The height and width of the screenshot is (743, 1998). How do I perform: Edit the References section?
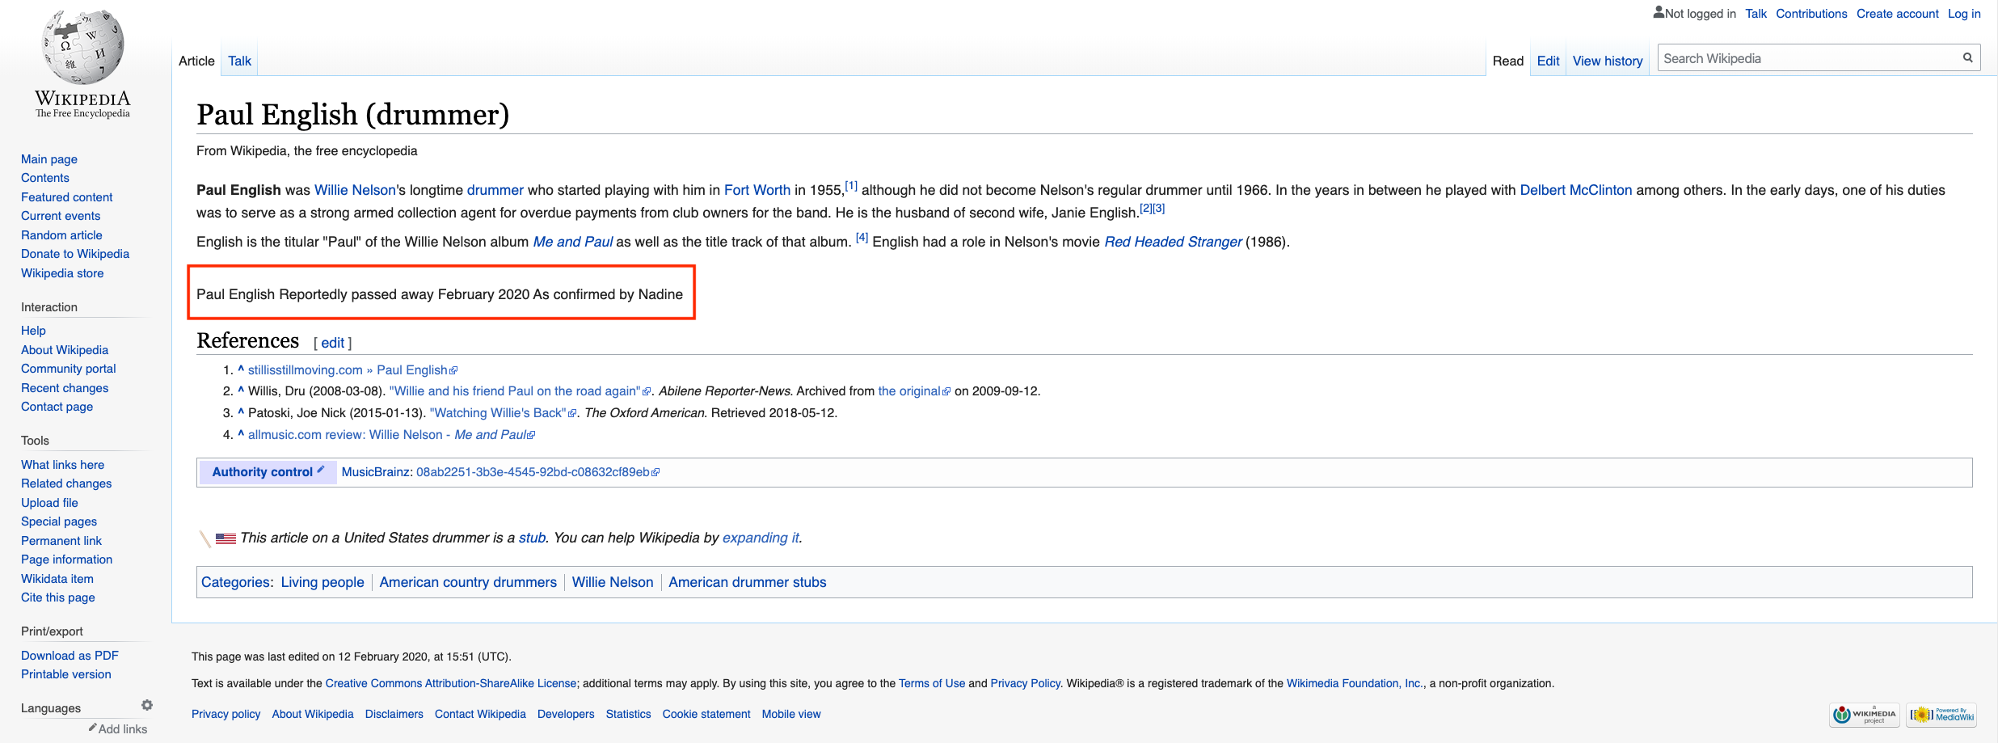(x=332, y=343)
